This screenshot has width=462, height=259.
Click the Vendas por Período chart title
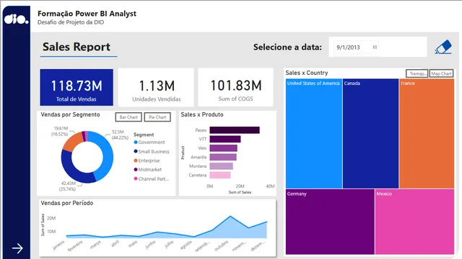tap(67, 203)
